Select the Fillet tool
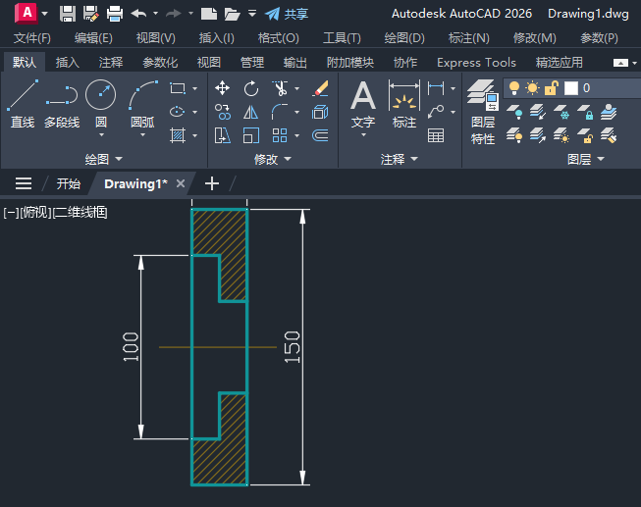 [x=280, y=112]
